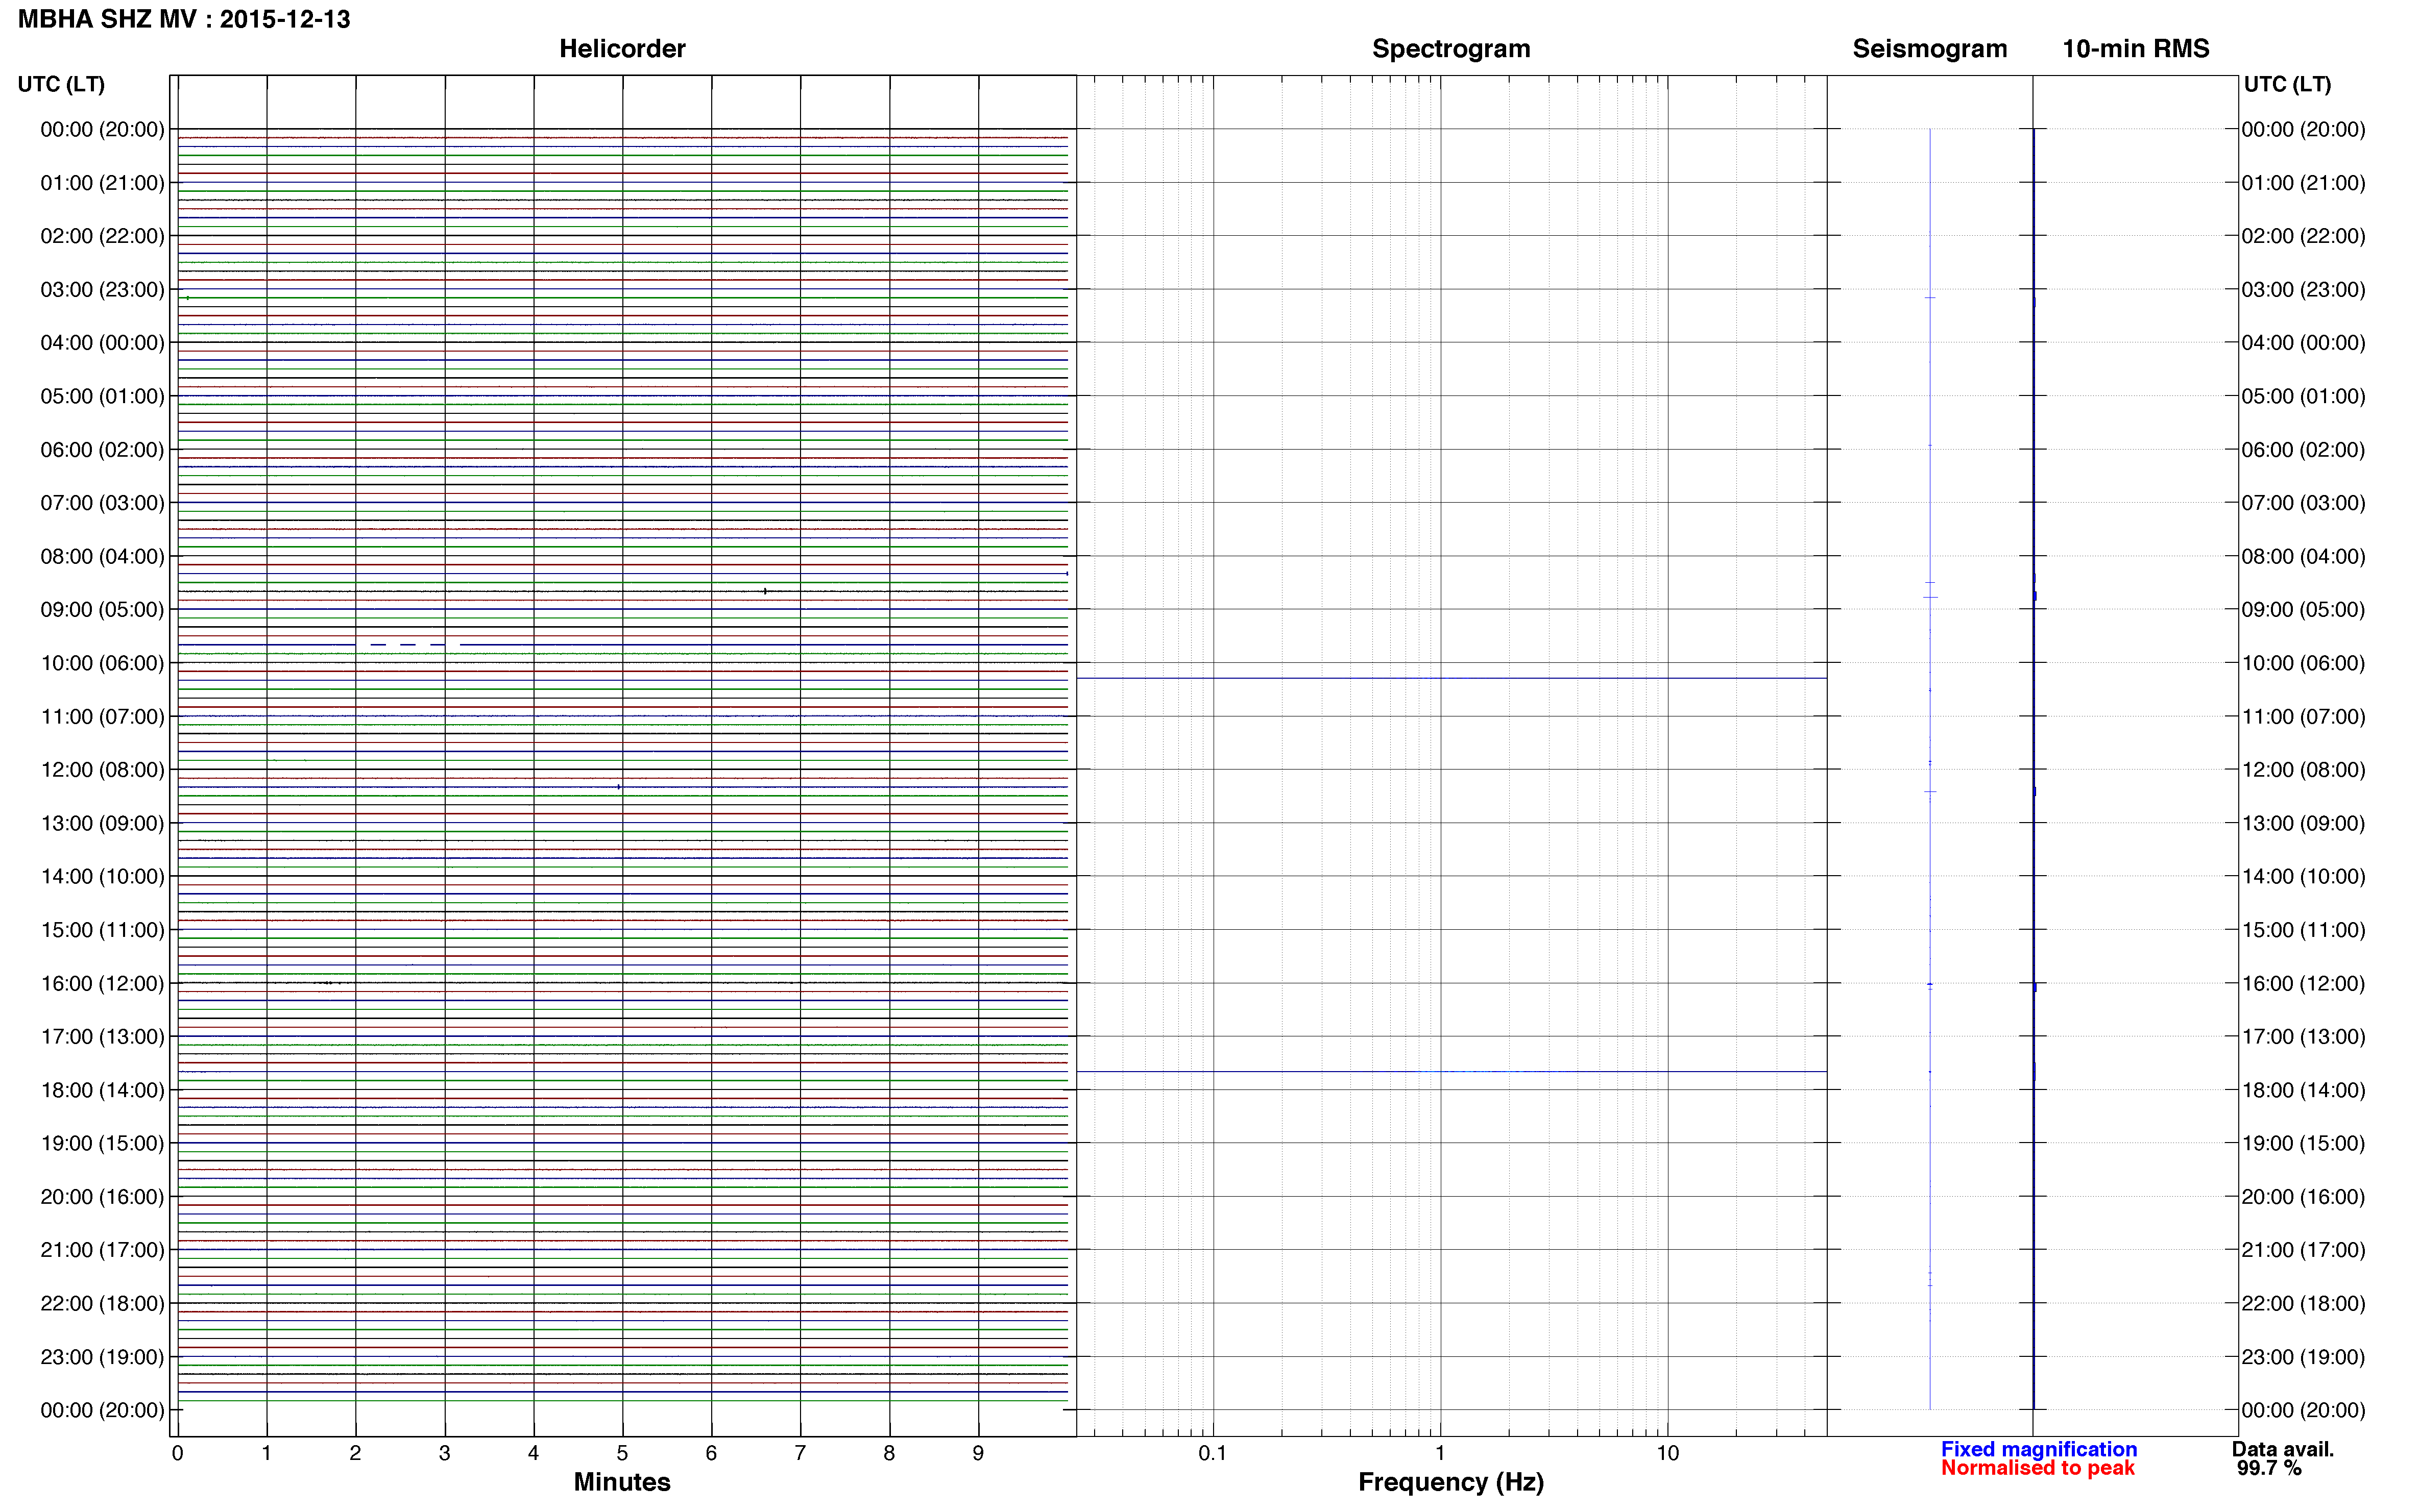Click right-axis time label "17:00 (13:00)"
The width and height of the screenshot is (2420, 1512).
[x=2303, y=1036]
